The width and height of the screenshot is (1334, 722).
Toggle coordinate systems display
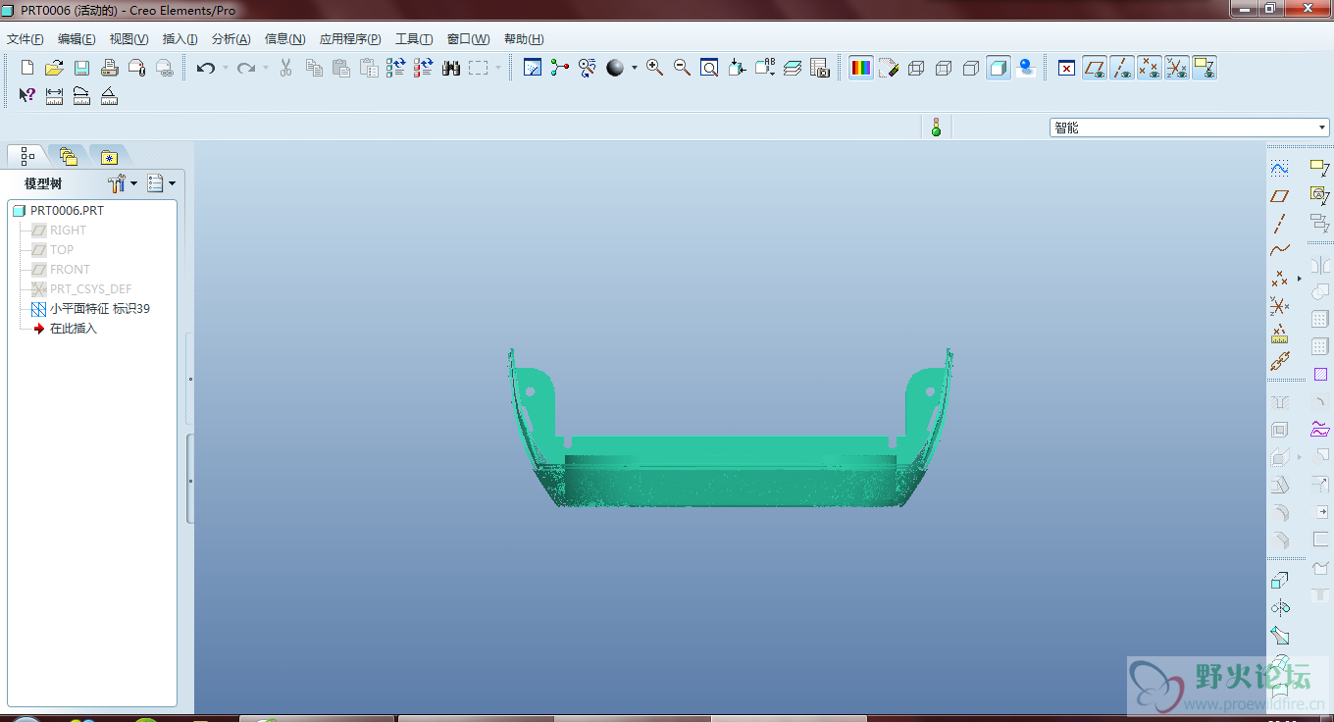click(x=1177, y=68)
